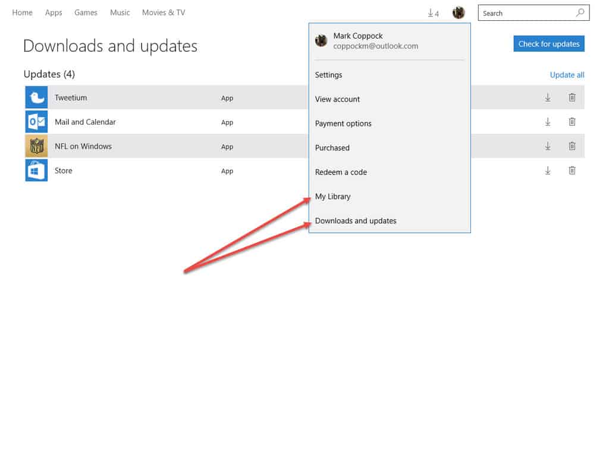Image resolution: width=609 pixels, height=456 pixels.
Task: Switch to the Apps tab
Action: click(54, 12)
